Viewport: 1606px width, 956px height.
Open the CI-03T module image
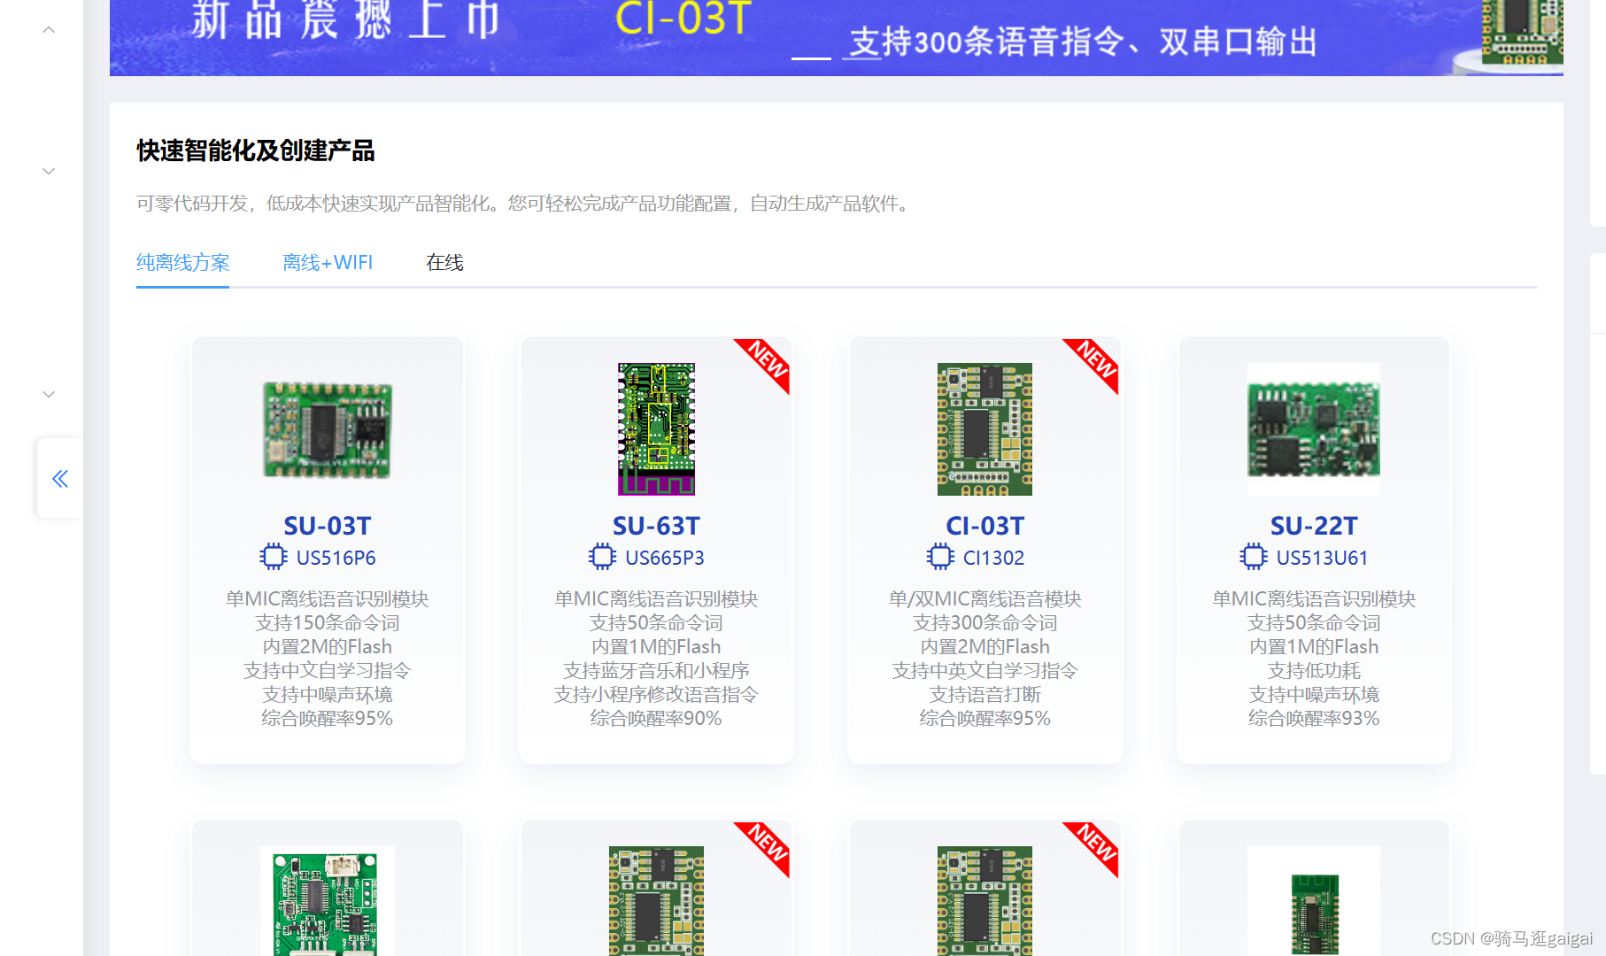pyautogui.click(x=984, y=429)
